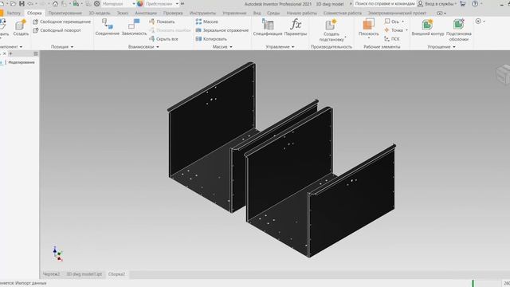Select the Копировать (Copy) tool
This screenshot has height=287, width=510.
pos(211,39)
